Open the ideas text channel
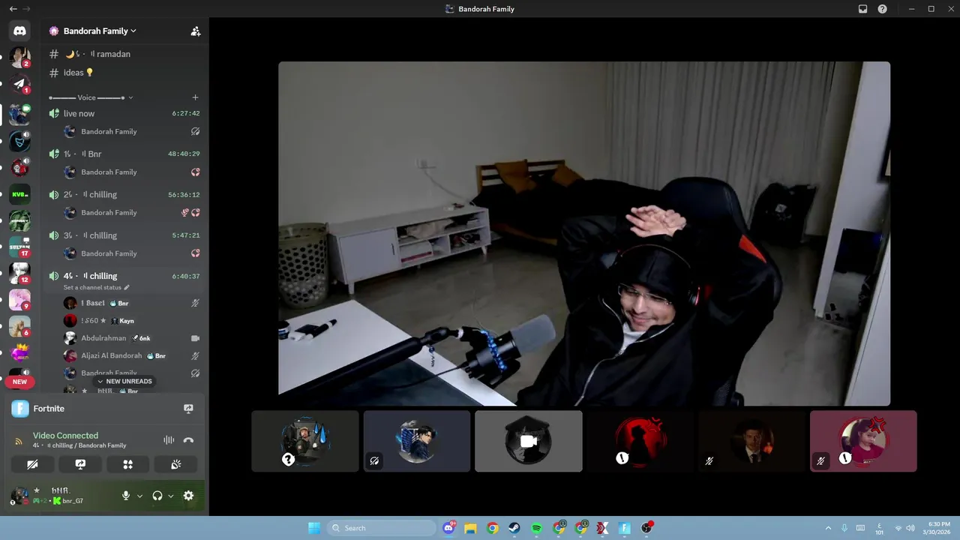Image resolution: width=960 pixels, height=540 pixels. click(124, 73)
